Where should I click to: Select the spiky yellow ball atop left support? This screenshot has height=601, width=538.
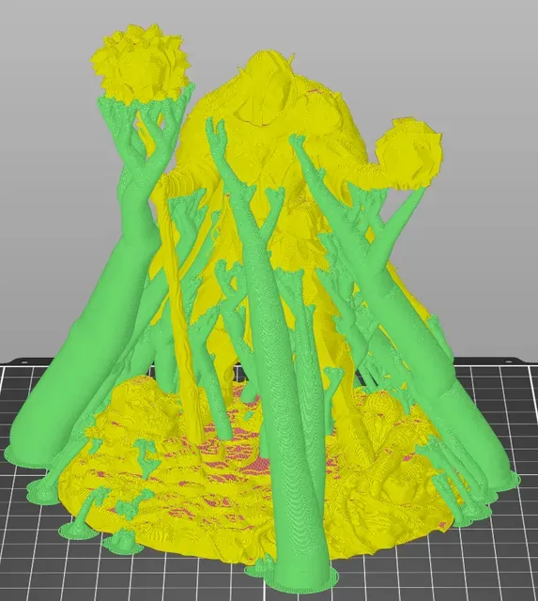[x=140, y=63]
